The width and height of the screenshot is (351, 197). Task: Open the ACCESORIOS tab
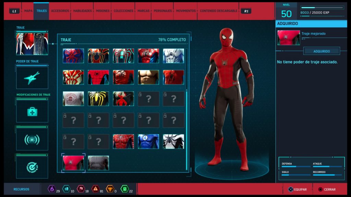click(x=60, y=11)
